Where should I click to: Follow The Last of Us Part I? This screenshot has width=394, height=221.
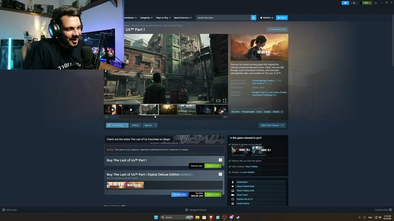(135, 125)
